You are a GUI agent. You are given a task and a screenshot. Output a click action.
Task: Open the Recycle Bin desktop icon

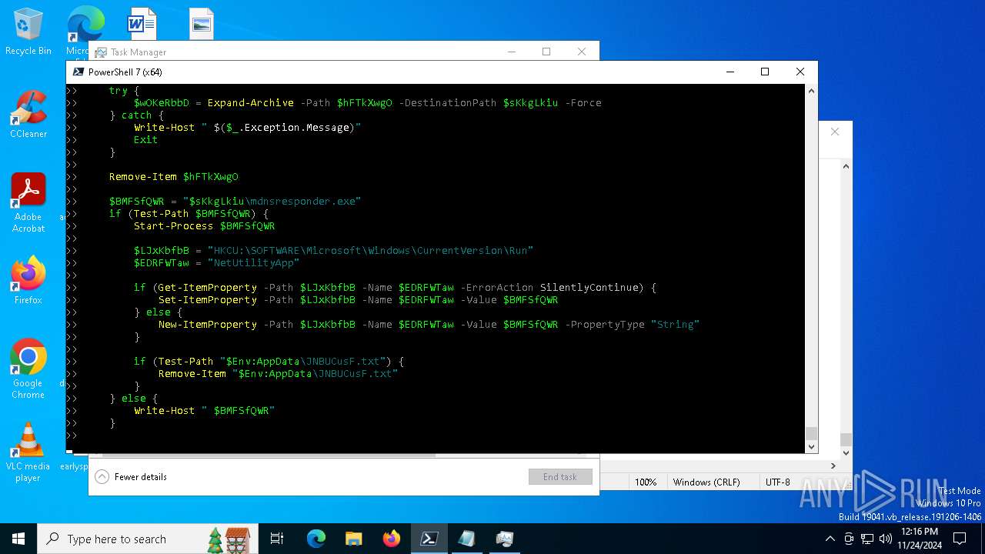click(x=28, y=32)
